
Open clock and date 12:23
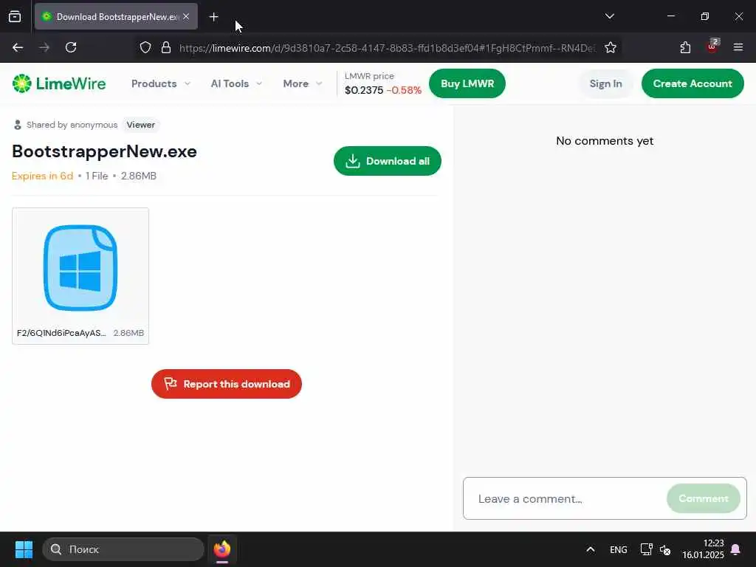[703, 549]
